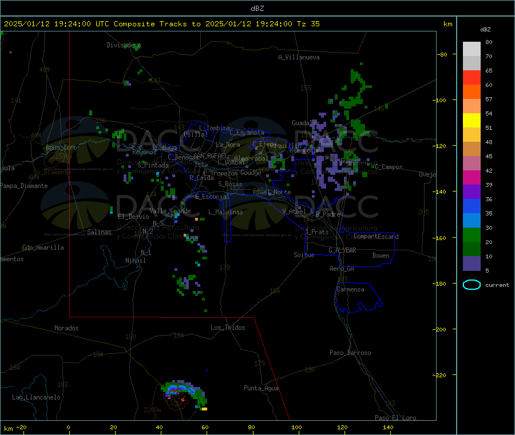Click the 'R_Padre' map label
Image resolution: width=515 pixels, height=435 pixels.
tap(328, 214)
